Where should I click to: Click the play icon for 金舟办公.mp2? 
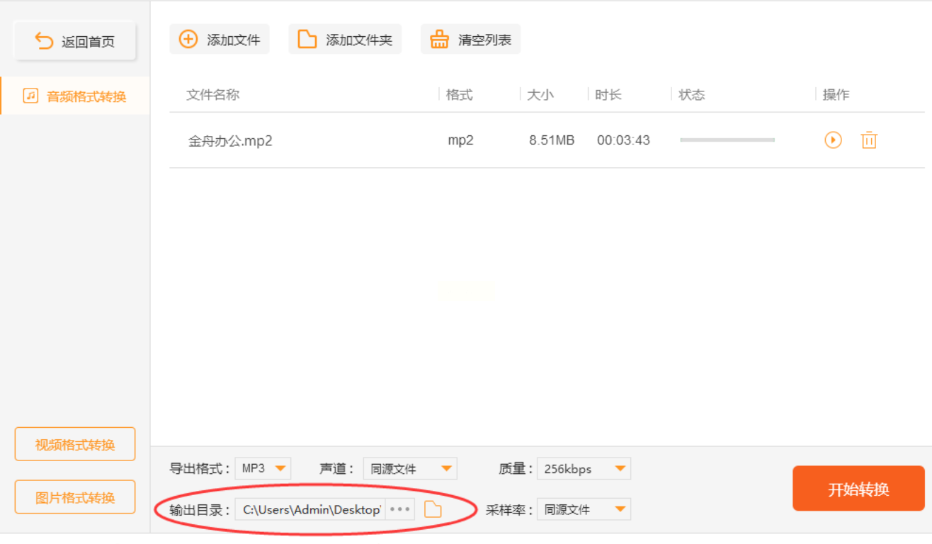(833, 140)
